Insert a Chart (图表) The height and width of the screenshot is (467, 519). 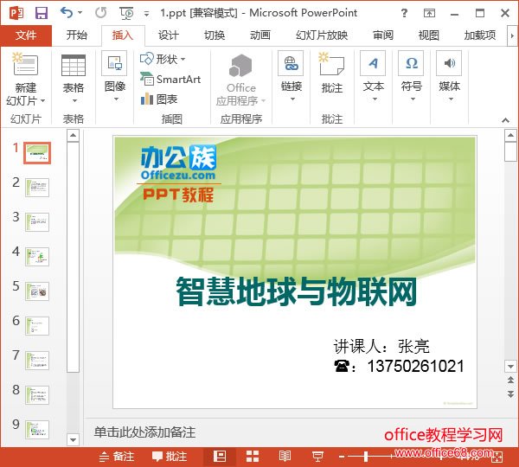[x=159, y=99]
